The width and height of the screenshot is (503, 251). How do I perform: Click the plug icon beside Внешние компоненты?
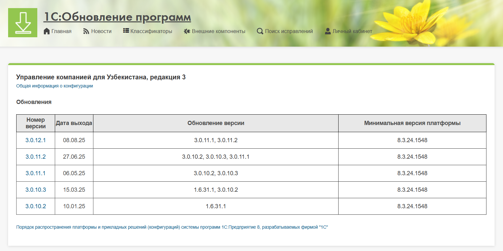(x=187, y=31)
